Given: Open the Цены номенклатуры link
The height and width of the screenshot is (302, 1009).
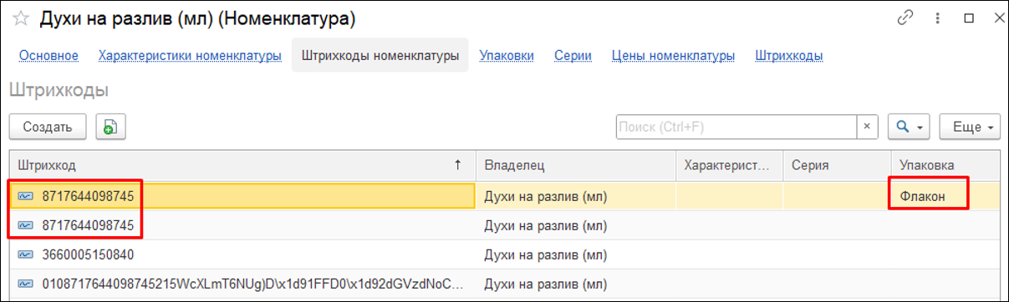Looking at the screenshot, I should pyautogui.click(x=673, y=56).
